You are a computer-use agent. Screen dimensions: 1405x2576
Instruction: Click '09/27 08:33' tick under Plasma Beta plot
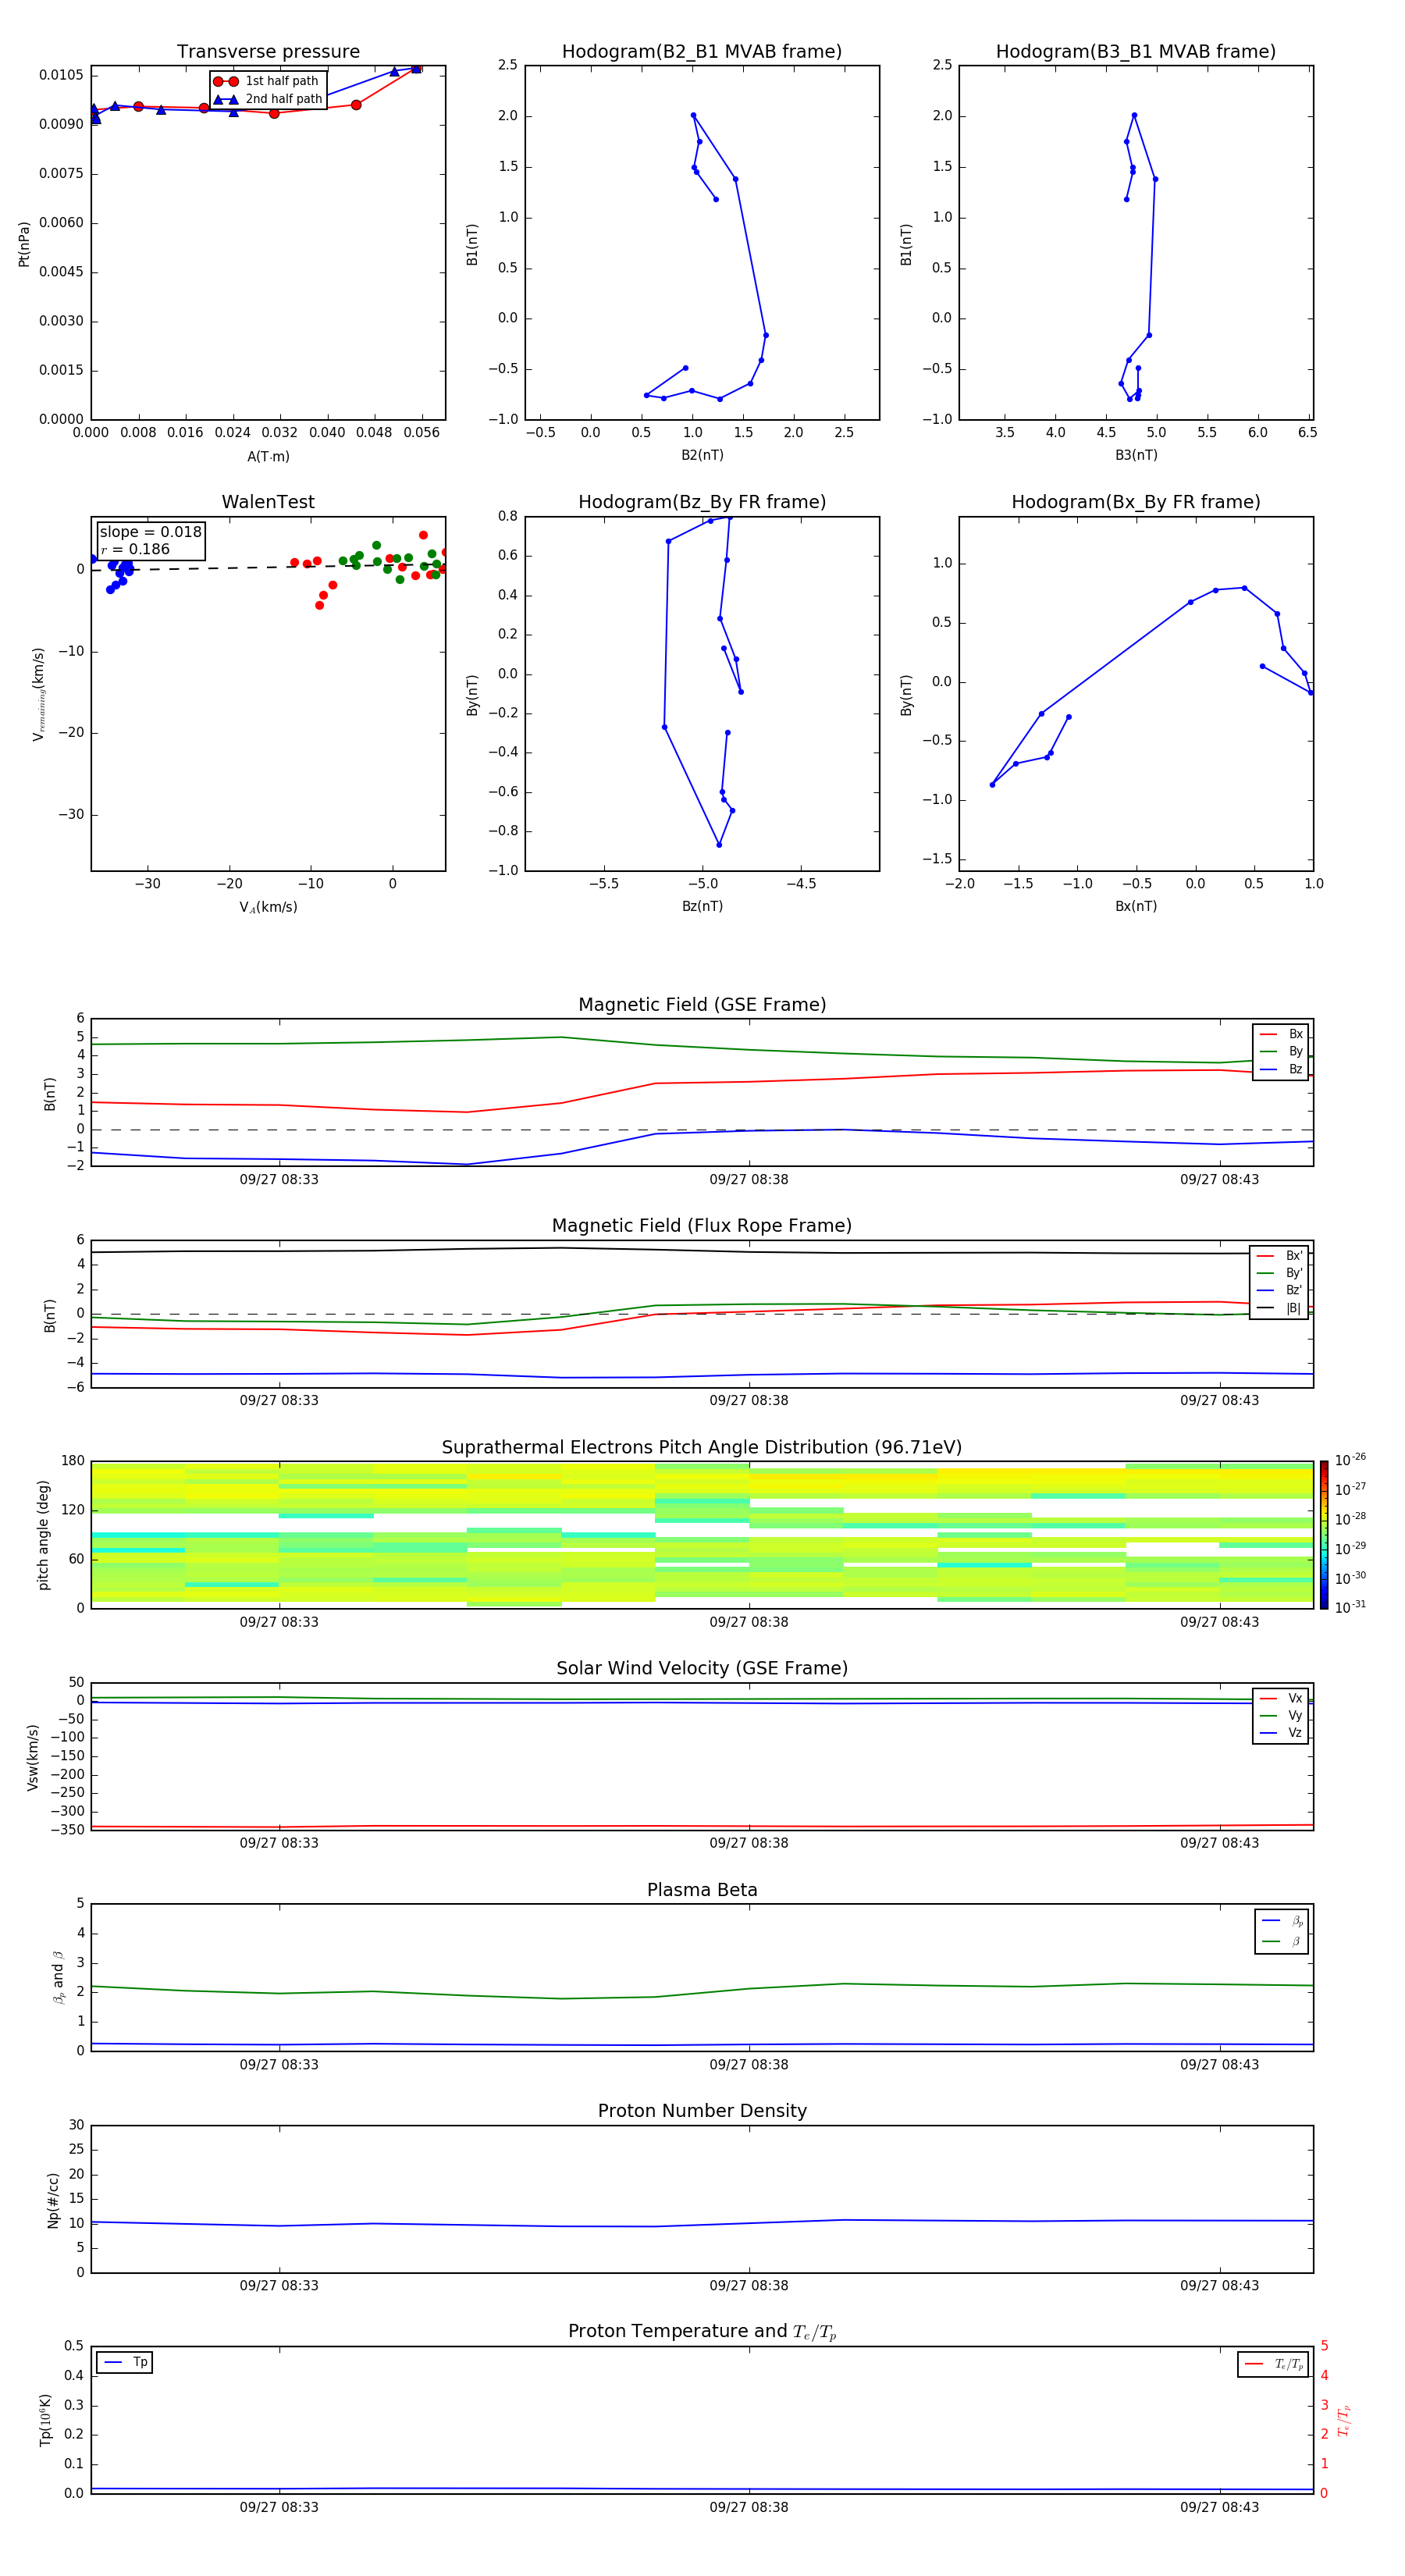click(x=279, y=2064)
